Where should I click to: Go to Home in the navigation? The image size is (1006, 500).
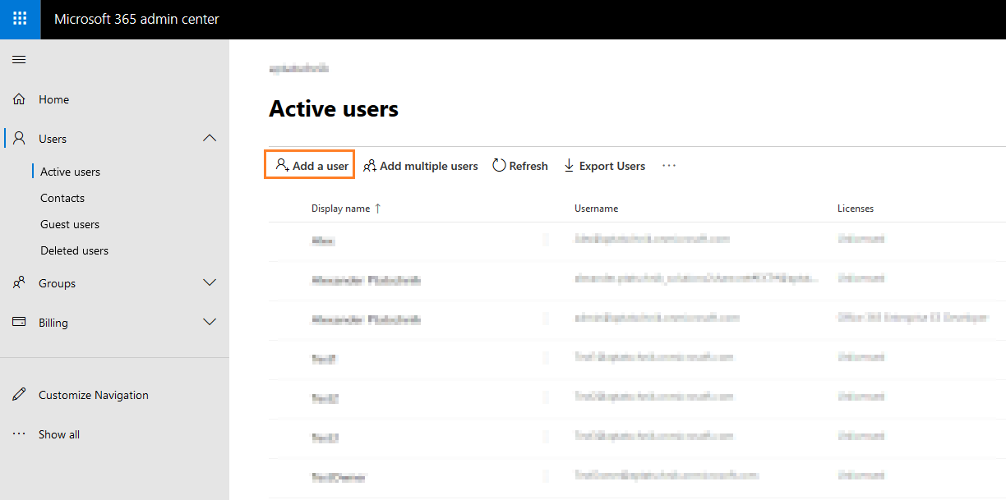point(53,99)
